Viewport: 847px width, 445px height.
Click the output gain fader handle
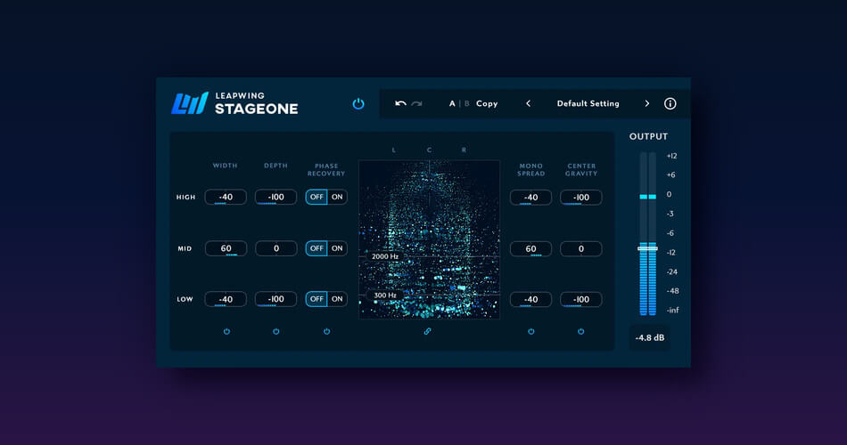[x=647, y=248]
